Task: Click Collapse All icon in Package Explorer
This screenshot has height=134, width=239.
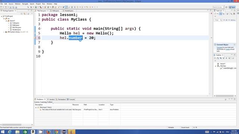Action: click(22, 14)
